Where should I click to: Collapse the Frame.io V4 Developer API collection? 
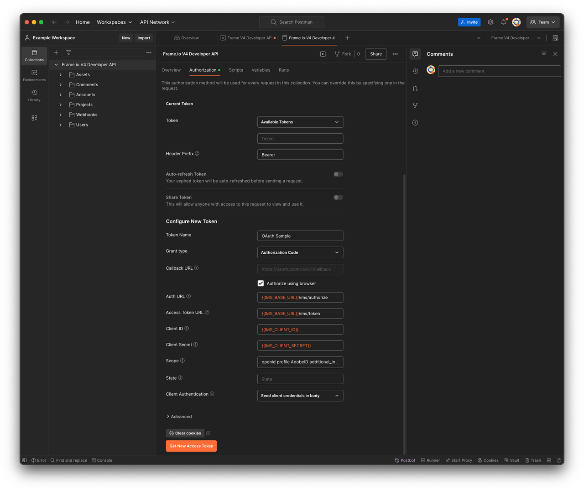[x=56, y=65]
